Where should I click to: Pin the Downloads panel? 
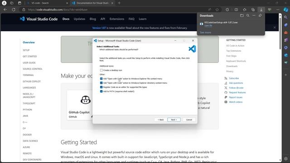(260, 15)
